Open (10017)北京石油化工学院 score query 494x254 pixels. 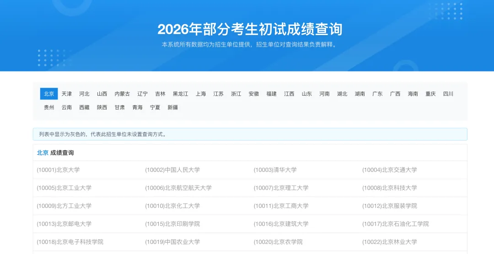coord(395,224)
